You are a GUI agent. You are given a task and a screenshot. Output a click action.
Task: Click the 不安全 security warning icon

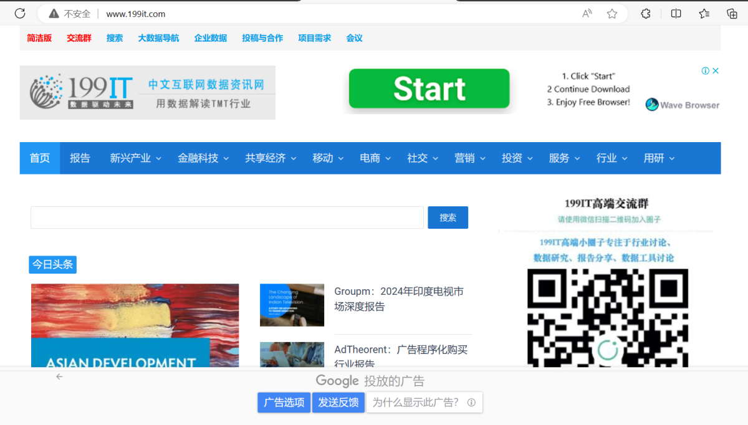[x=52, y=13]
